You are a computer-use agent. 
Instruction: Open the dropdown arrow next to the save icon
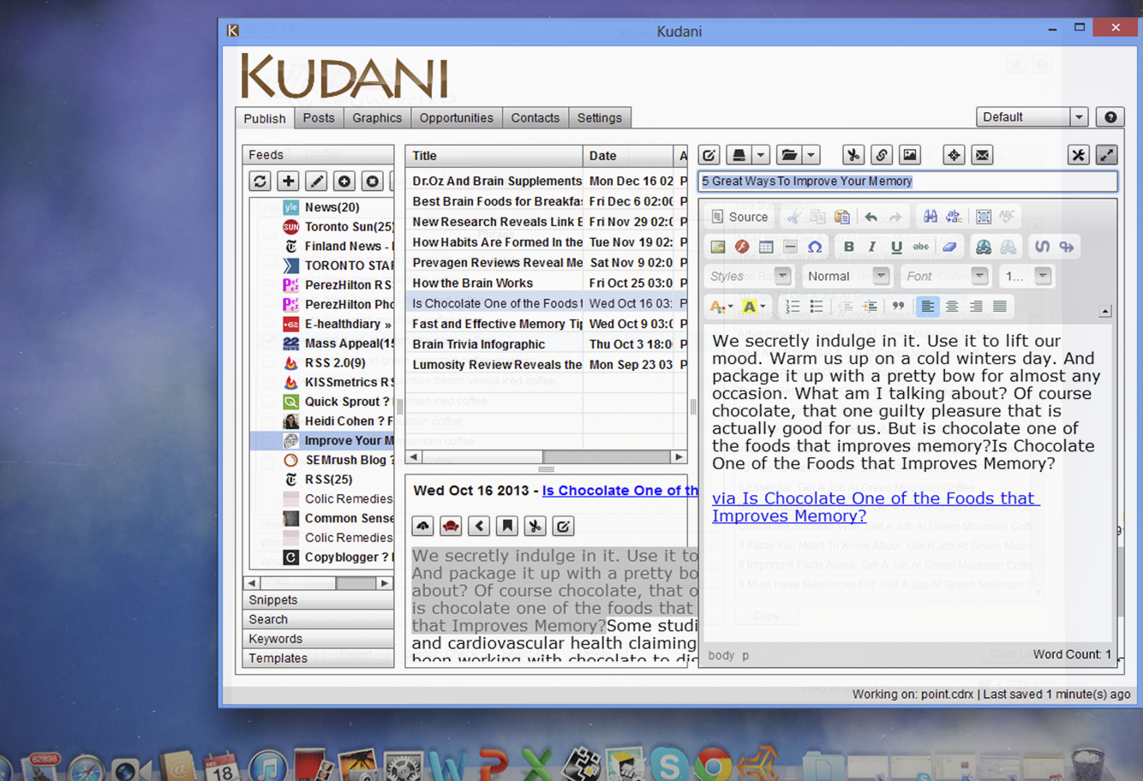pyautogui.click(x=761, y=155)
